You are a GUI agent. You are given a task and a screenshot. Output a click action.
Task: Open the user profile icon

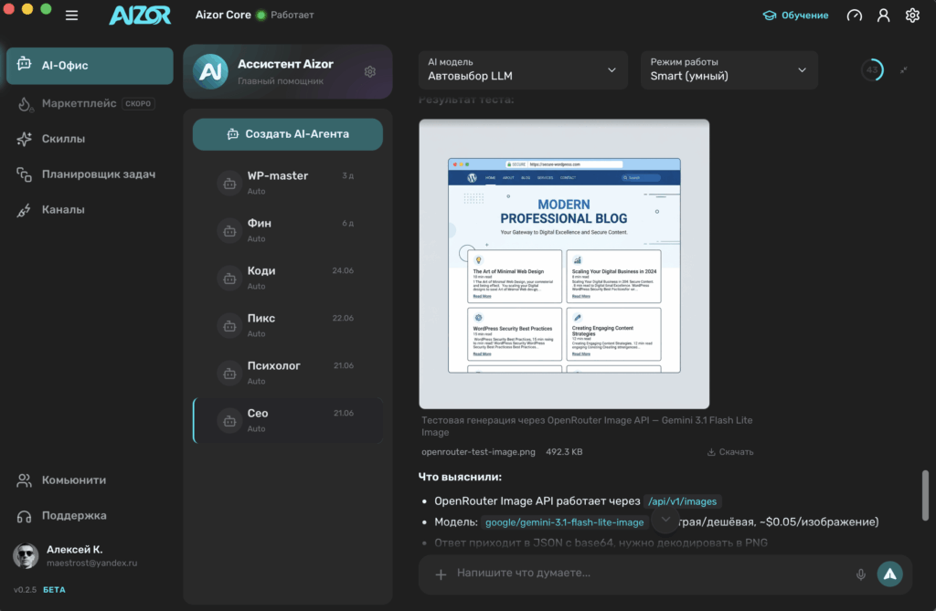tap(884, 16)
